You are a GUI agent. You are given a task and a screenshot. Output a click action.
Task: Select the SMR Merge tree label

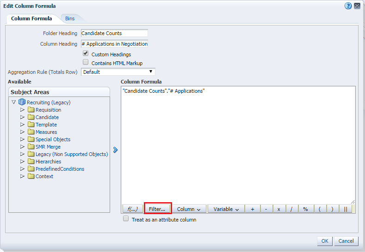point(48,147)
